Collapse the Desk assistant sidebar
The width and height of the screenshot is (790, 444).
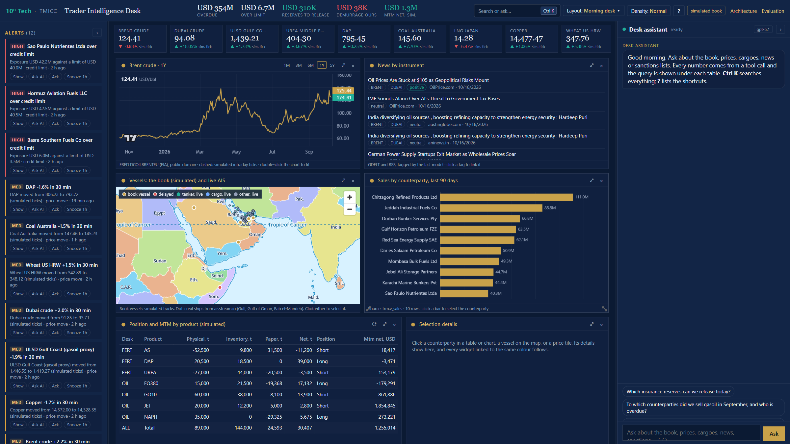point(780,29)
